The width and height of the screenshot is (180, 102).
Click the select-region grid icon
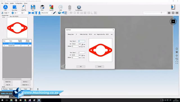[66, 13]
